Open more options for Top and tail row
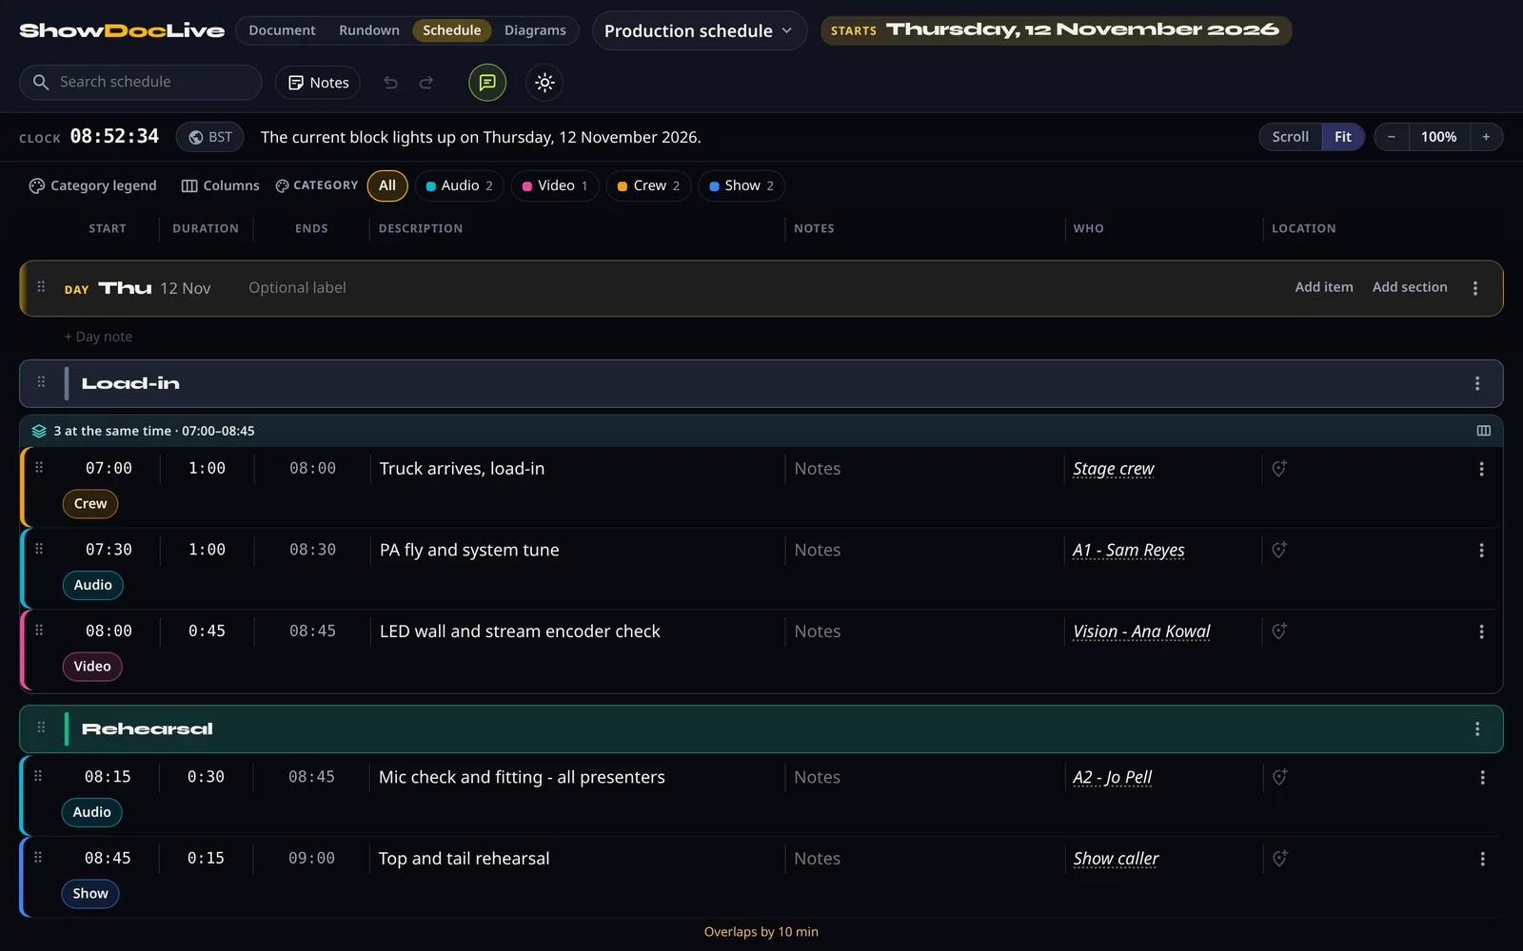The image size is (1523, 951). [1482, 859]
